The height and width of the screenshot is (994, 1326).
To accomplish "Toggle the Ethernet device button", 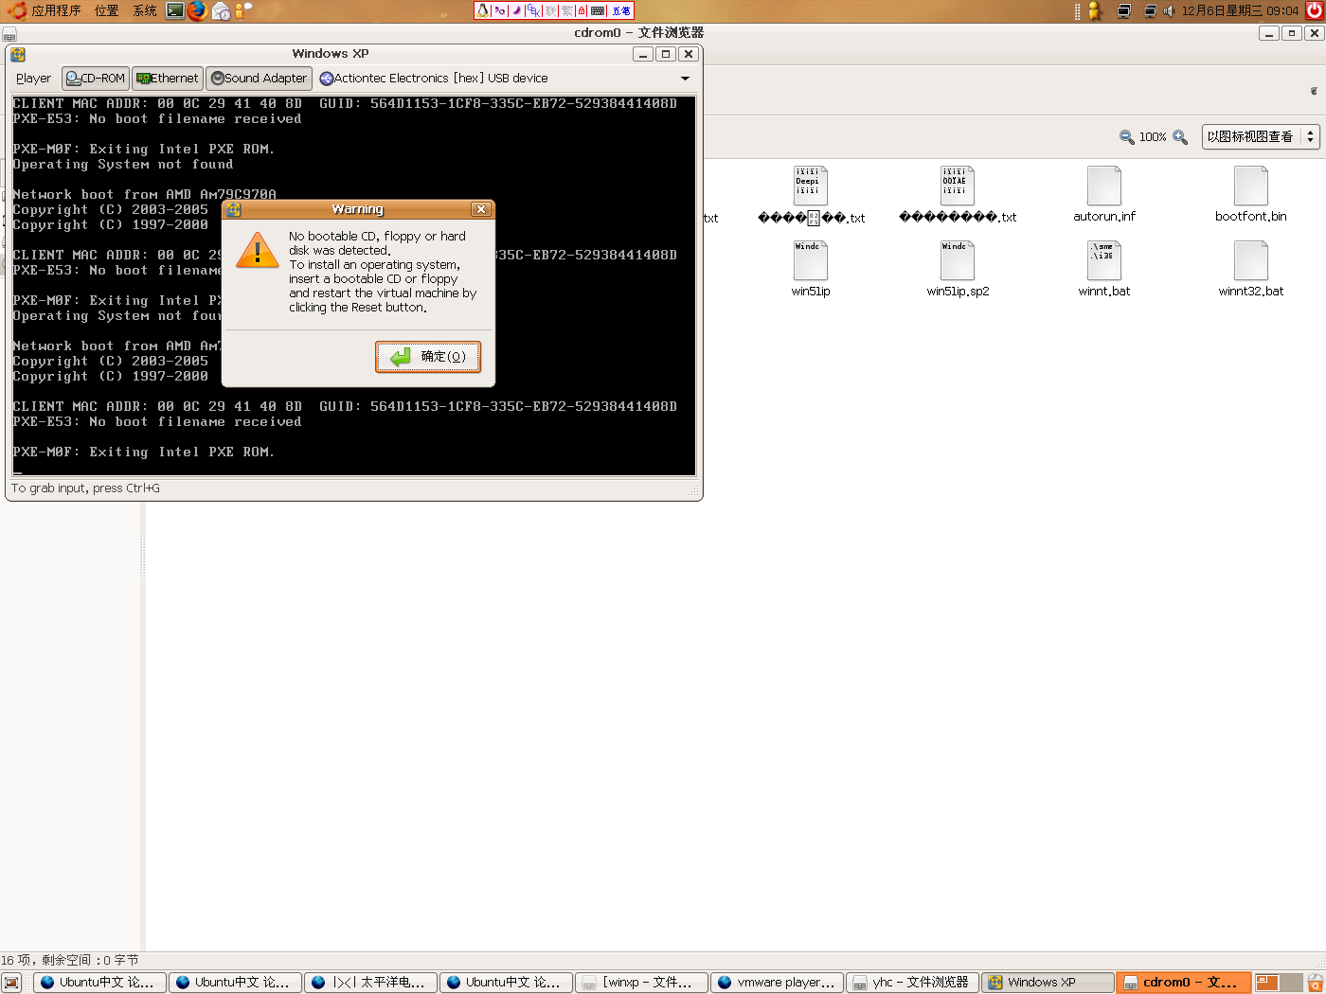I will click(168, 79).
